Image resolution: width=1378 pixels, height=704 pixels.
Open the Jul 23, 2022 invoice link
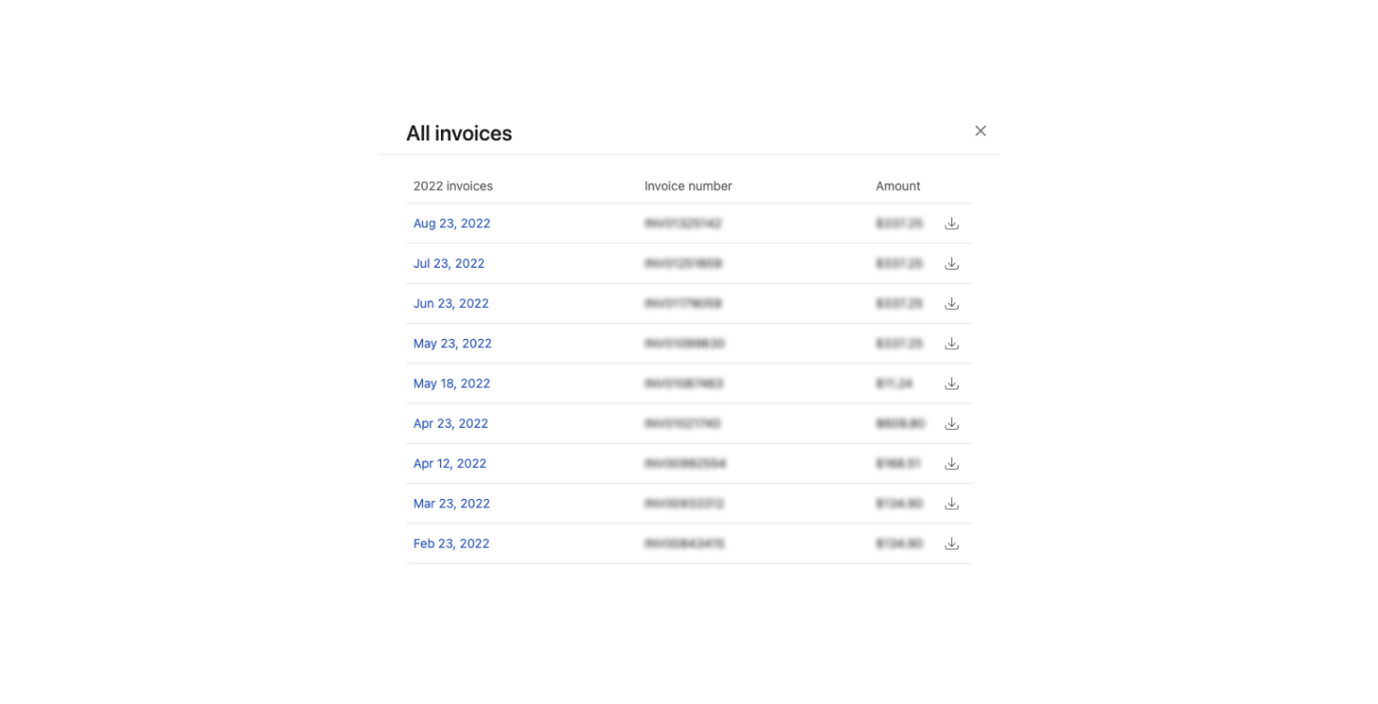448,264
